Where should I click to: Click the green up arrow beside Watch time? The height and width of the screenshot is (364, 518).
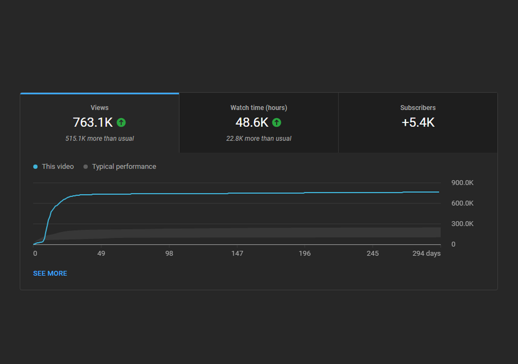tap(277, 123)
